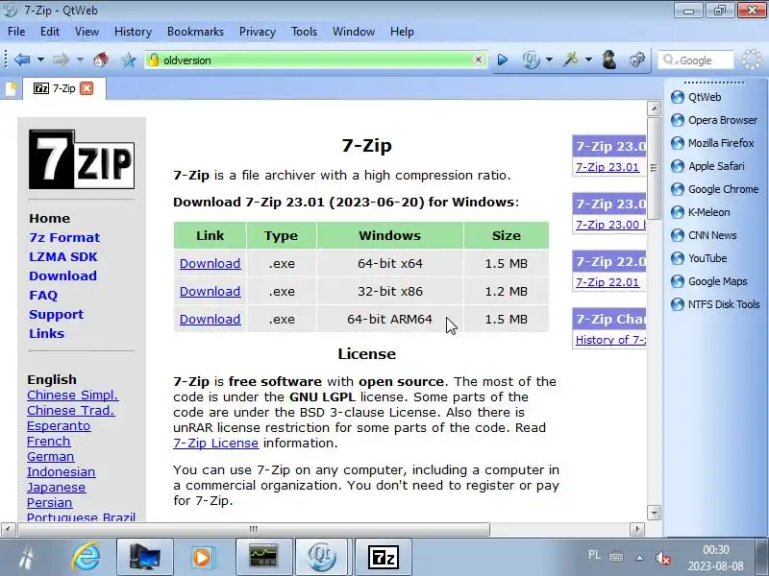This screenshot has width=769, height=576.
Task: Open the Help menu
Action: click(x=402, y=32)
